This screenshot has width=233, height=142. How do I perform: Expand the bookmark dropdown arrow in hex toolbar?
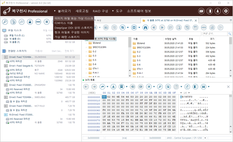[127, 87]
